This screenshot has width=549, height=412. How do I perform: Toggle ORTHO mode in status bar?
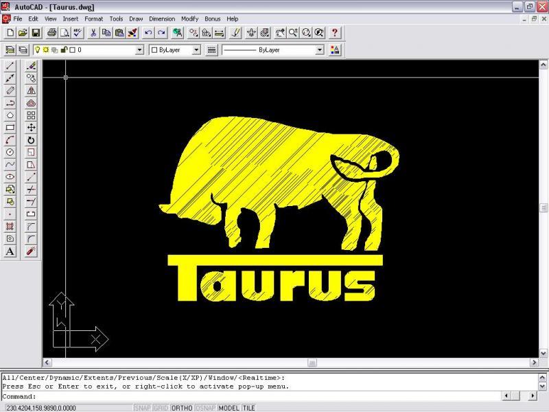coord(182,408)
